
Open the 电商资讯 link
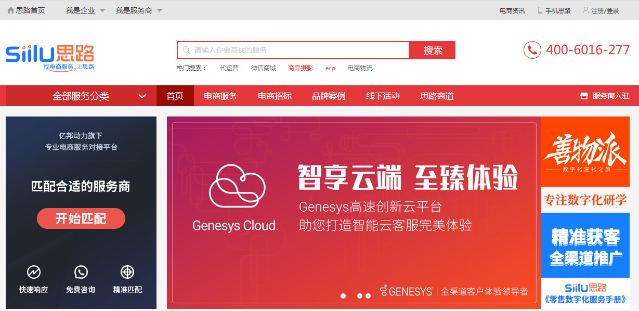click(x=512, y=10)
